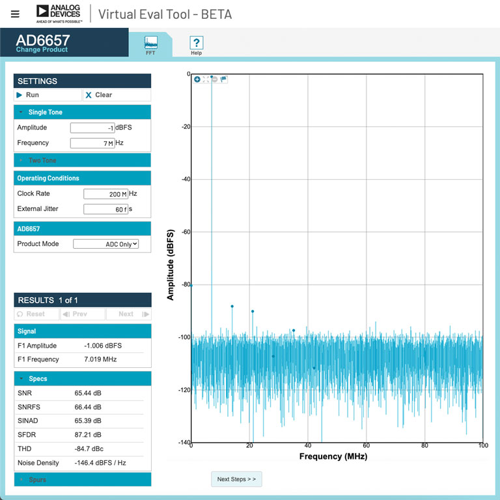Click the SETTINGS panel header
This screenshot has width=500, height=500.
click(x=82, y=81)
